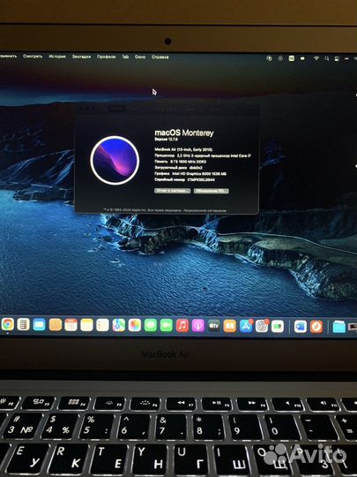Start FaceTime from the Dock
The image size is (357, 477).
pos(166,325)
